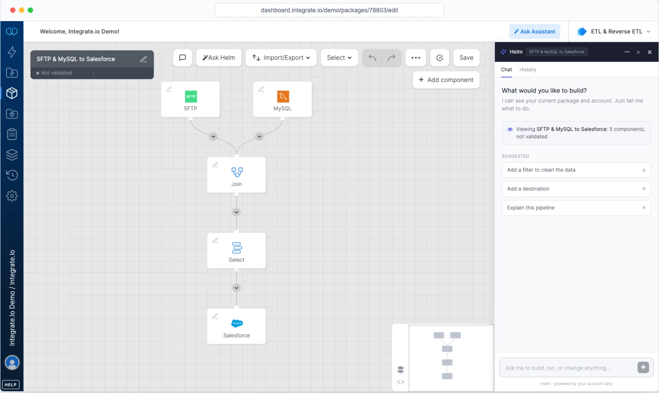Image resolution: width=659 pixels, height=393 pixels.
Task: Click the send arrow in Helm chat
Action: click(x=643, y=367)
